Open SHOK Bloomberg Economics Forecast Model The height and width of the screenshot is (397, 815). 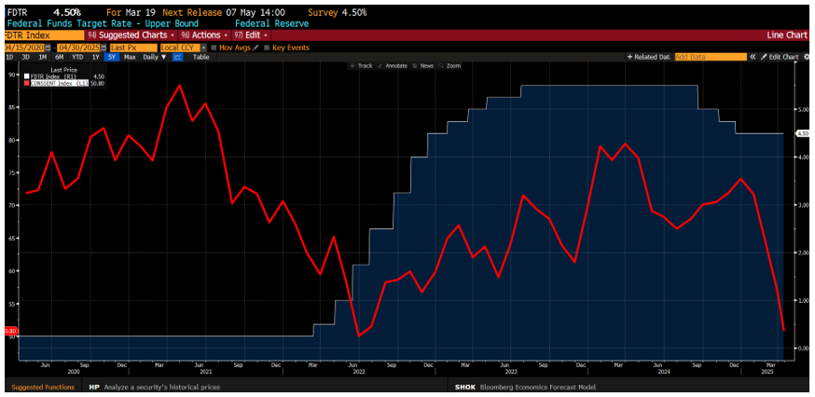pyautogui.click(x=525, y=387)
